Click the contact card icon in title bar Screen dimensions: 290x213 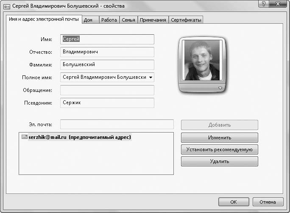(7, 7)
